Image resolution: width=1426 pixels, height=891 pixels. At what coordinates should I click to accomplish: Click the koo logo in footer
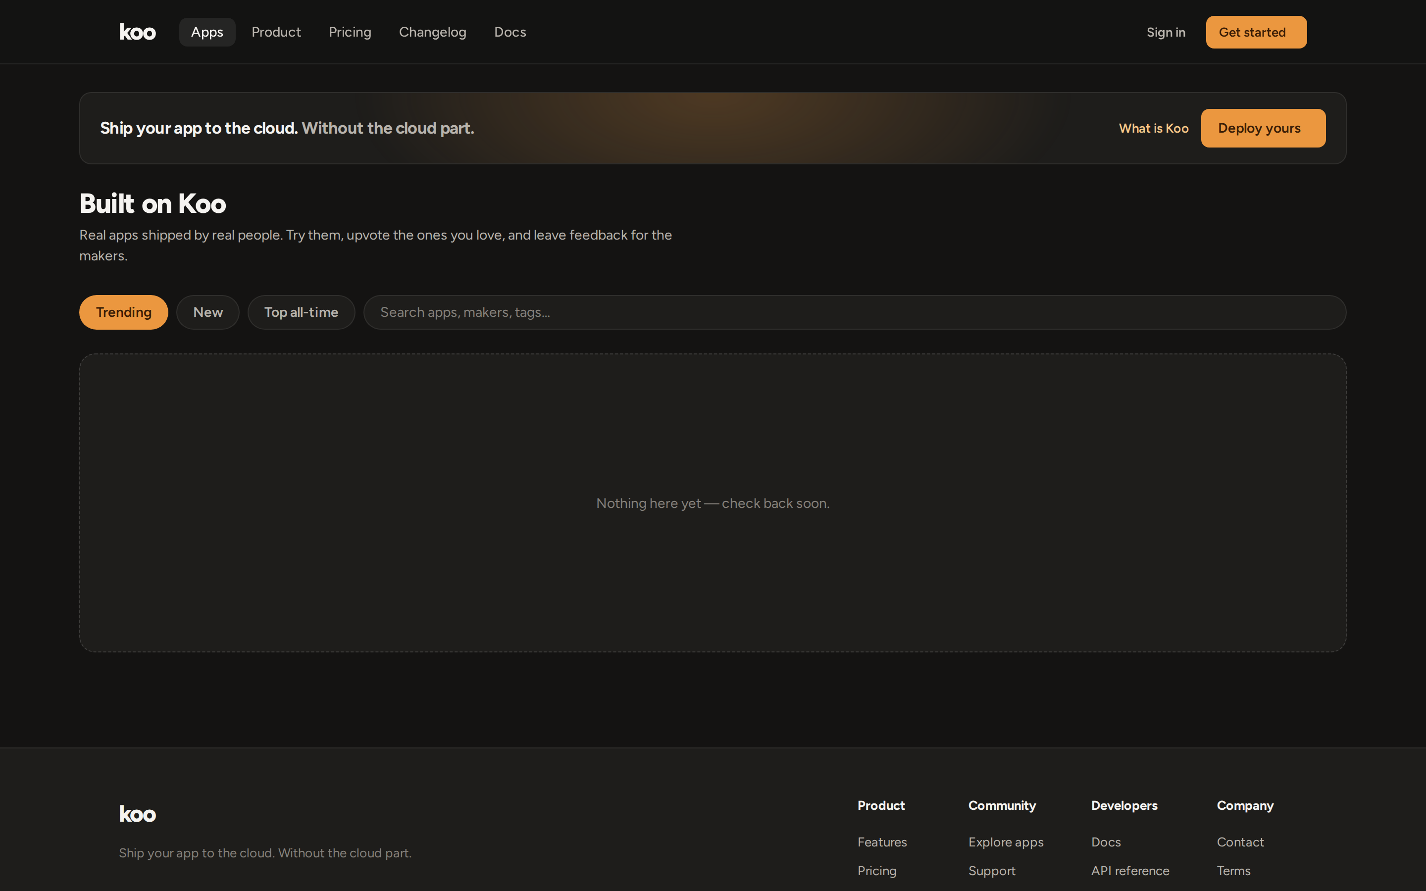[x=137, y=814]
